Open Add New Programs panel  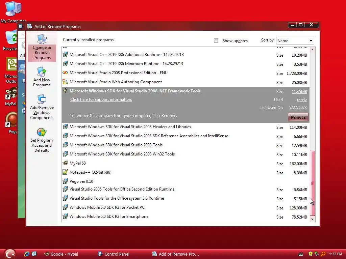pyautogui.click(x=42, y=77)
